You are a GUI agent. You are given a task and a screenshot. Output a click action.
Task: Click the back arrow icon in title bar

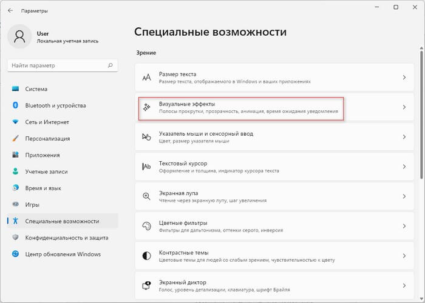coord(10,10)
